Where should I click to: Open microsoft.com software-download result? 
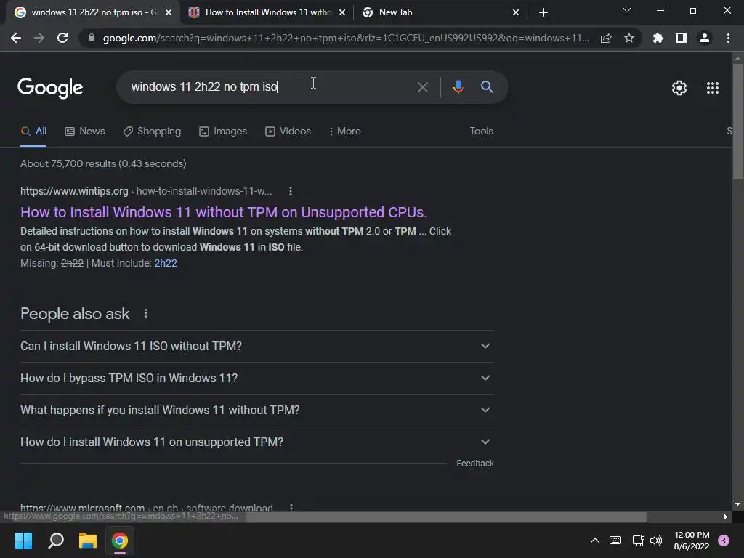pos(147,507)
